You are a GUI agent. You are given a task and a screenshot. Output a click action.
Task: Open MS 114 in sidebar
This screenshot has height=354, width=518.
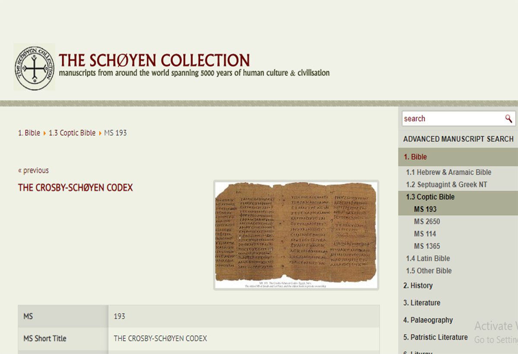click(425, 234)
